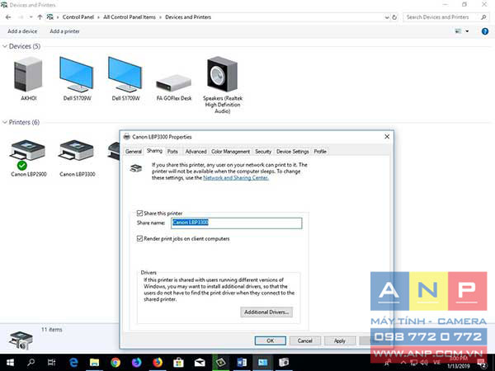Image resolution: width=495 pixels, height=371 pixels.
Task: Open the volume icon in system tray
Action: pyautogui.click(x=424, y=363)
